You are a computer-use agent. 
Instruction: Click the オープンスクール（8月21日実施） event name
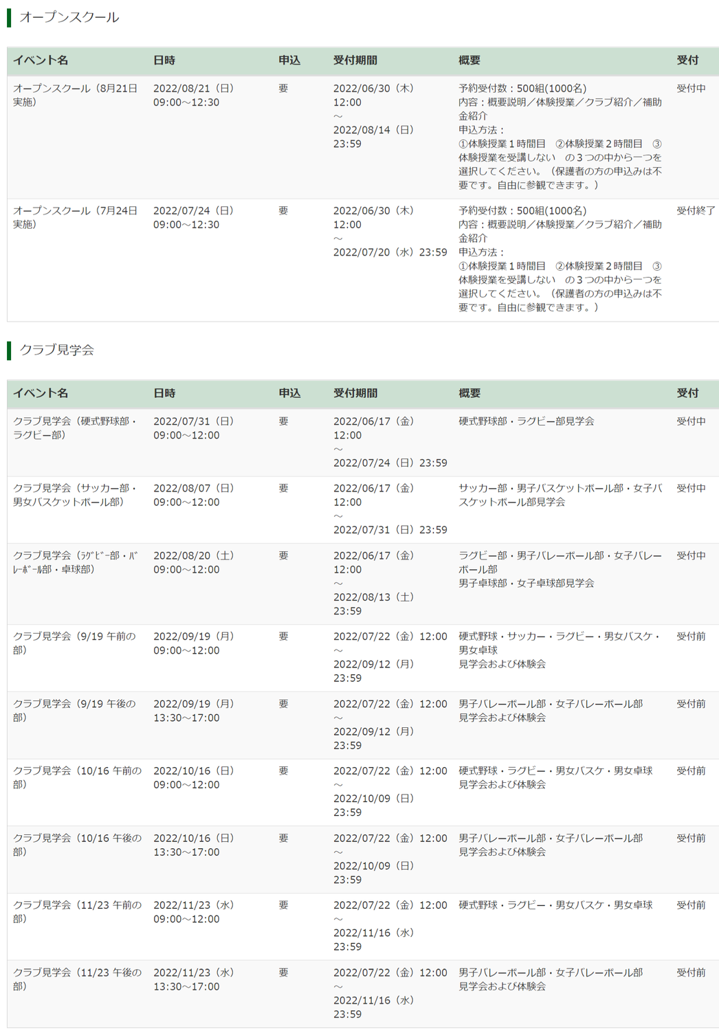pyautogui.click(x=75, y=95)
